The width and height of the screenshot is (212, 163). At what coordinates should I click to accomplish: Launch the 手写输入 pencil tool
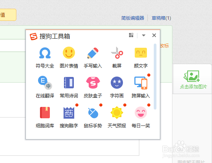coord(93,53)
